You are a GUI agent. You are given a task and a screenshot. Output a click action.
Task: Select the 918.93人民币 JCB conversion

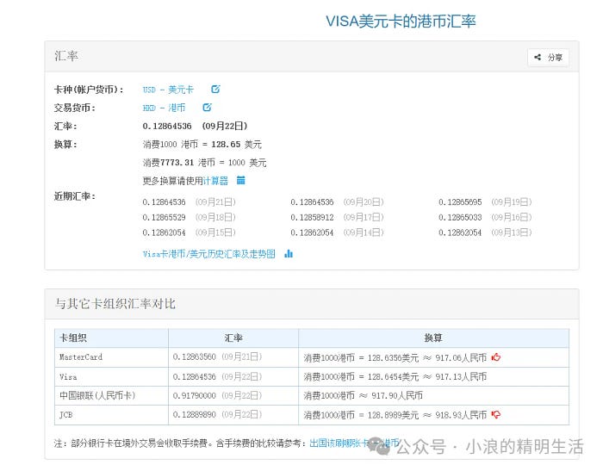[x=461, y=415]
